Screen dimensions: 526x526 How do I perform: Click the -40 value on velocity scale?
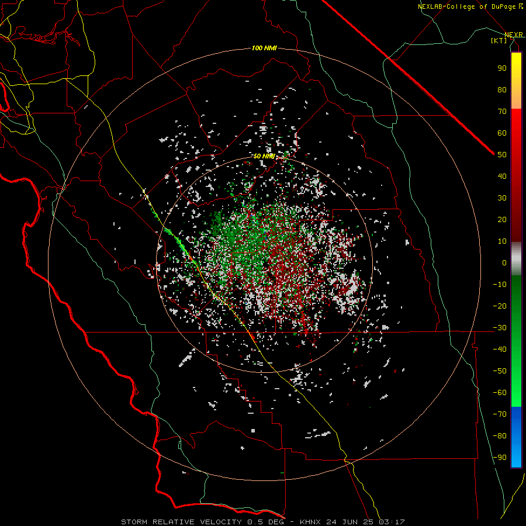500,349
